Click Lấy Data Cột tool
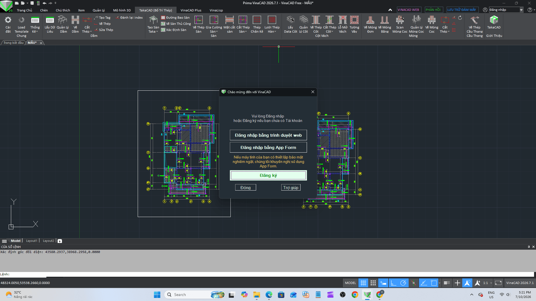This screenshot has height=301, width=536. click(x=290, y=24)
